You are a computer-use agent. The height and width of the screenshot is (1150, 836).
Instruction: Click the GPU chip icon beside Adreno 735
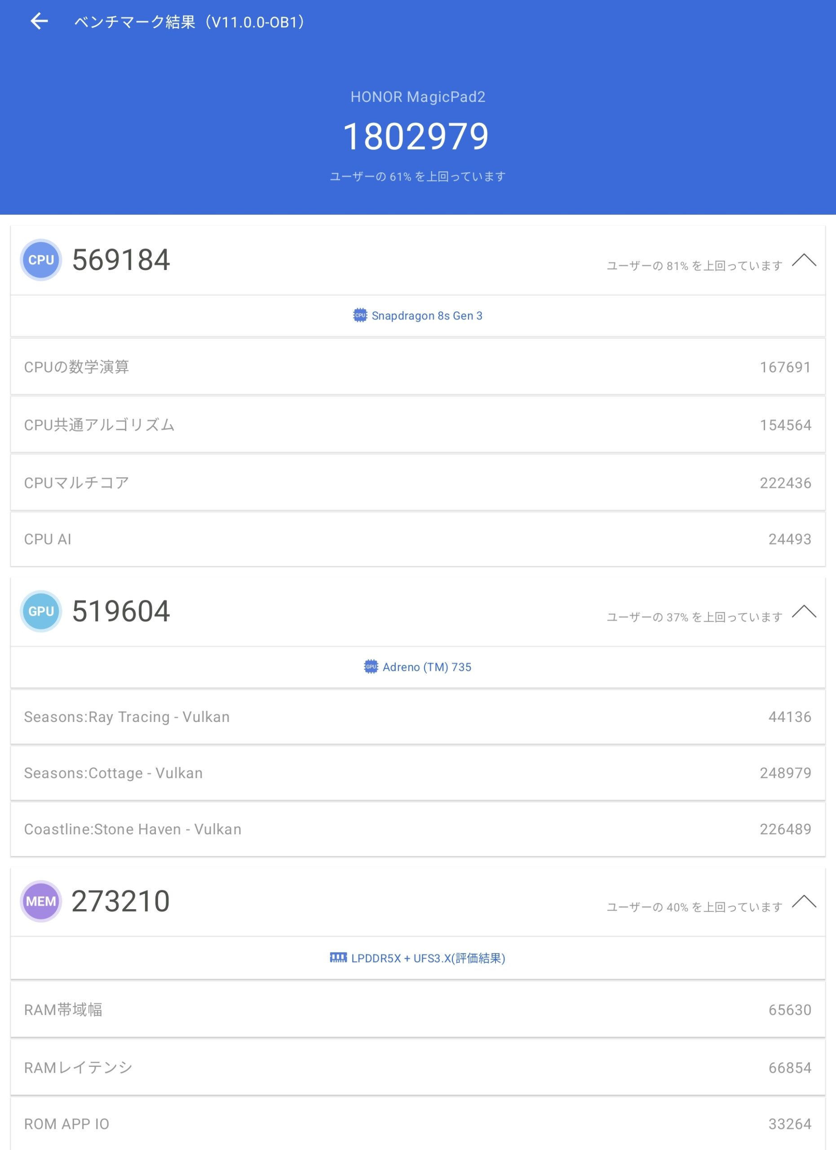coord(371,667)
